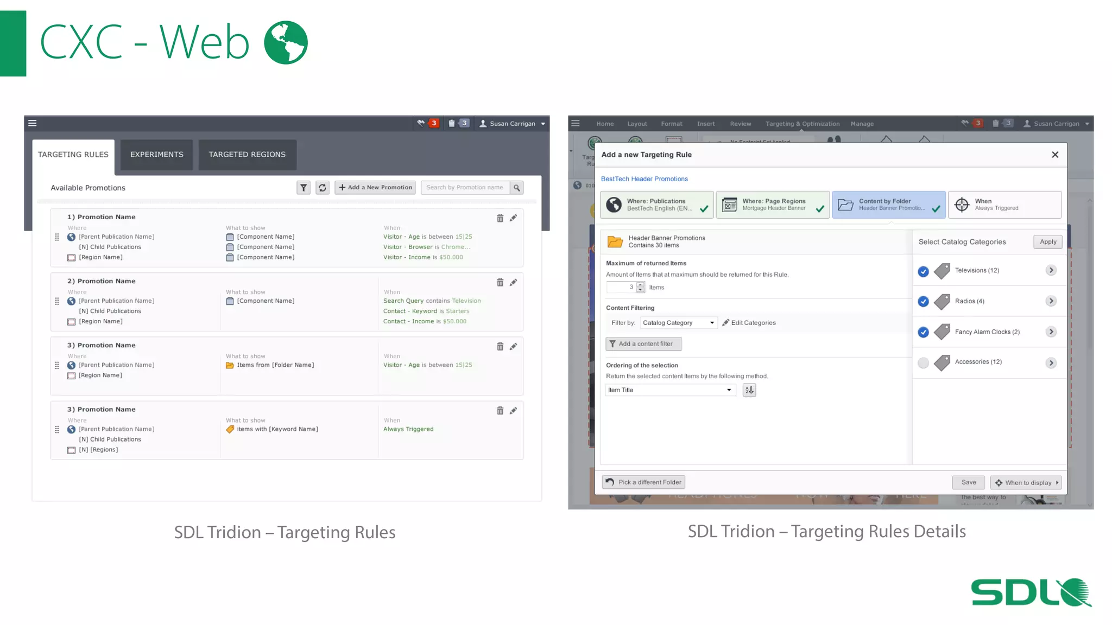Select When Always Triggered step

point(1004,205)
